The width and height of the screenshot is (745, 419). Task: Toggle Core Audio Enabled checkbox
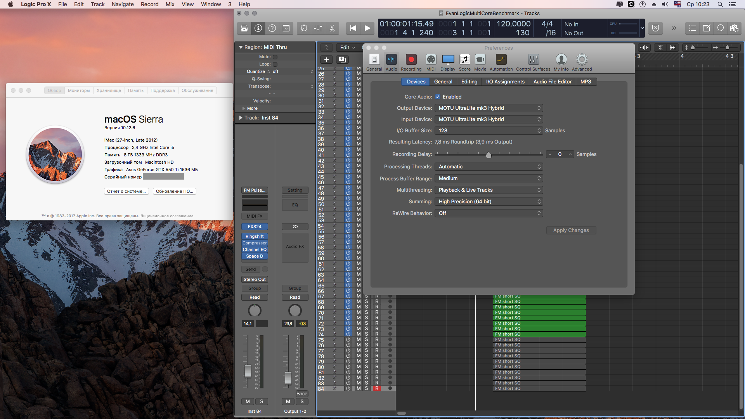click(x=438, y=97)
